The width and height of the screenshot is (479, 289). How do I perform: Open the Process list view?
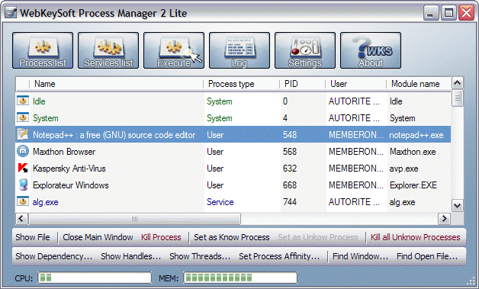43,50
